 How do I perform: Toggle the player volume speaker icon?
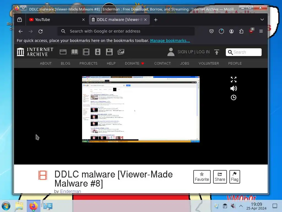[234, 89]
